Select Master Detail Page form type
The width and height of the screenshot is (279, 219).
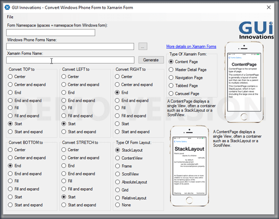pyautogui.click(x=188, y=70)
